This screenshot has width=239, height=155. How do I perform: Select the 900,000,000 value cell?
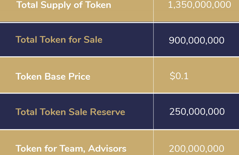tap(197, 40)
